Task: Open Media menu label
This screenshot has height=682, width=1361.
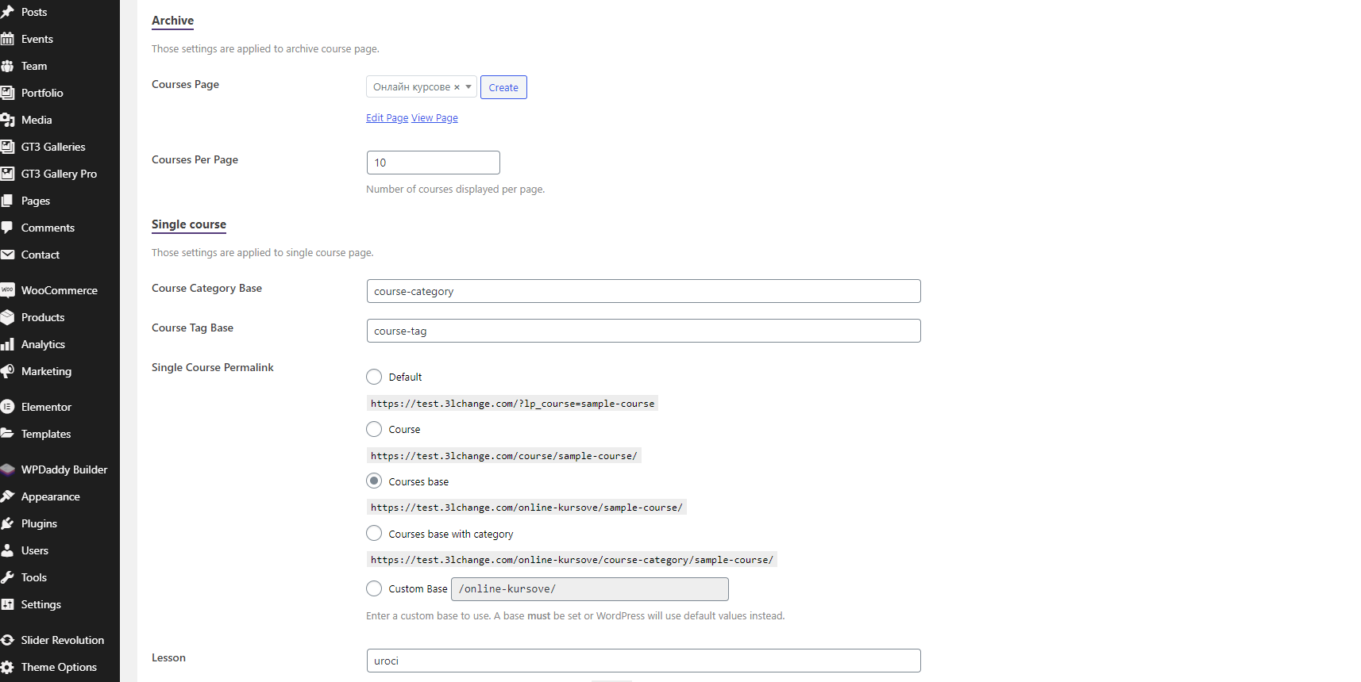Action: (x=37, y=120)
